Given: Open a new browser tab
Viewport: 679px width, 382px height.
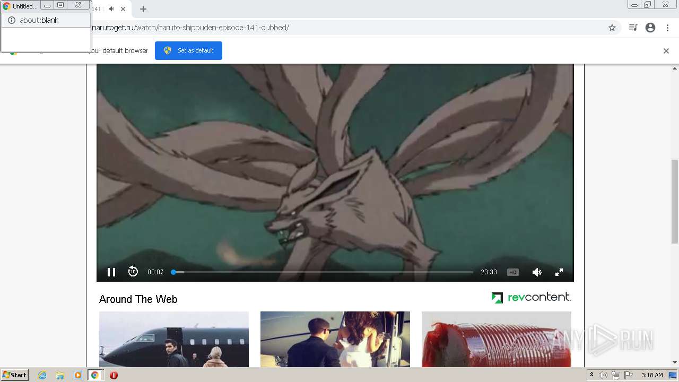Looking at the screenshot, I should pyautogui.click(x=143, y=9).
